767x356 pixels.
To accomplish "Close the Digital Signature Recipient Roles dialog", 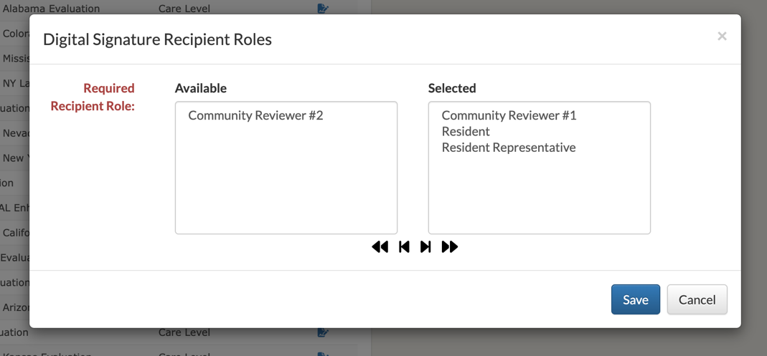I will (x=722, y=36).
